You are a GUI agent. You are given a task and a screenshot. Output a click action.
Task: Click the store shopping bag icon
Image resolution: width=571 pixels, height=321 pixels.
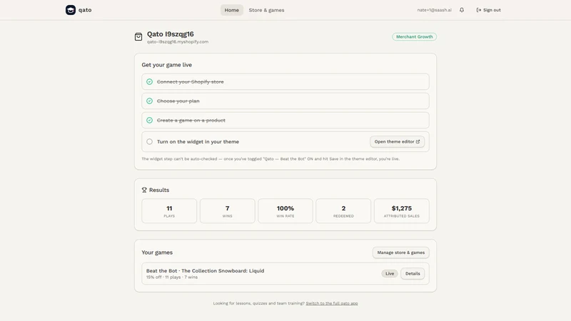138,36
